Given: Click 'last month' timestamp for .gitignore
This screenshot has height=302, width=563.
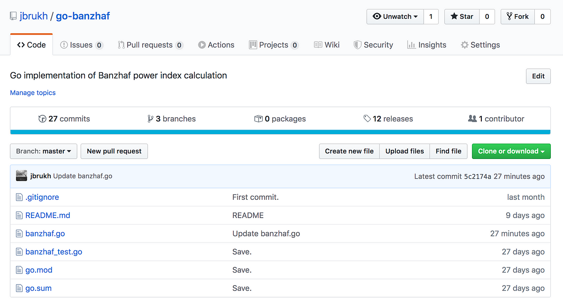Looking at the screenshot, I should coord(526,197).
